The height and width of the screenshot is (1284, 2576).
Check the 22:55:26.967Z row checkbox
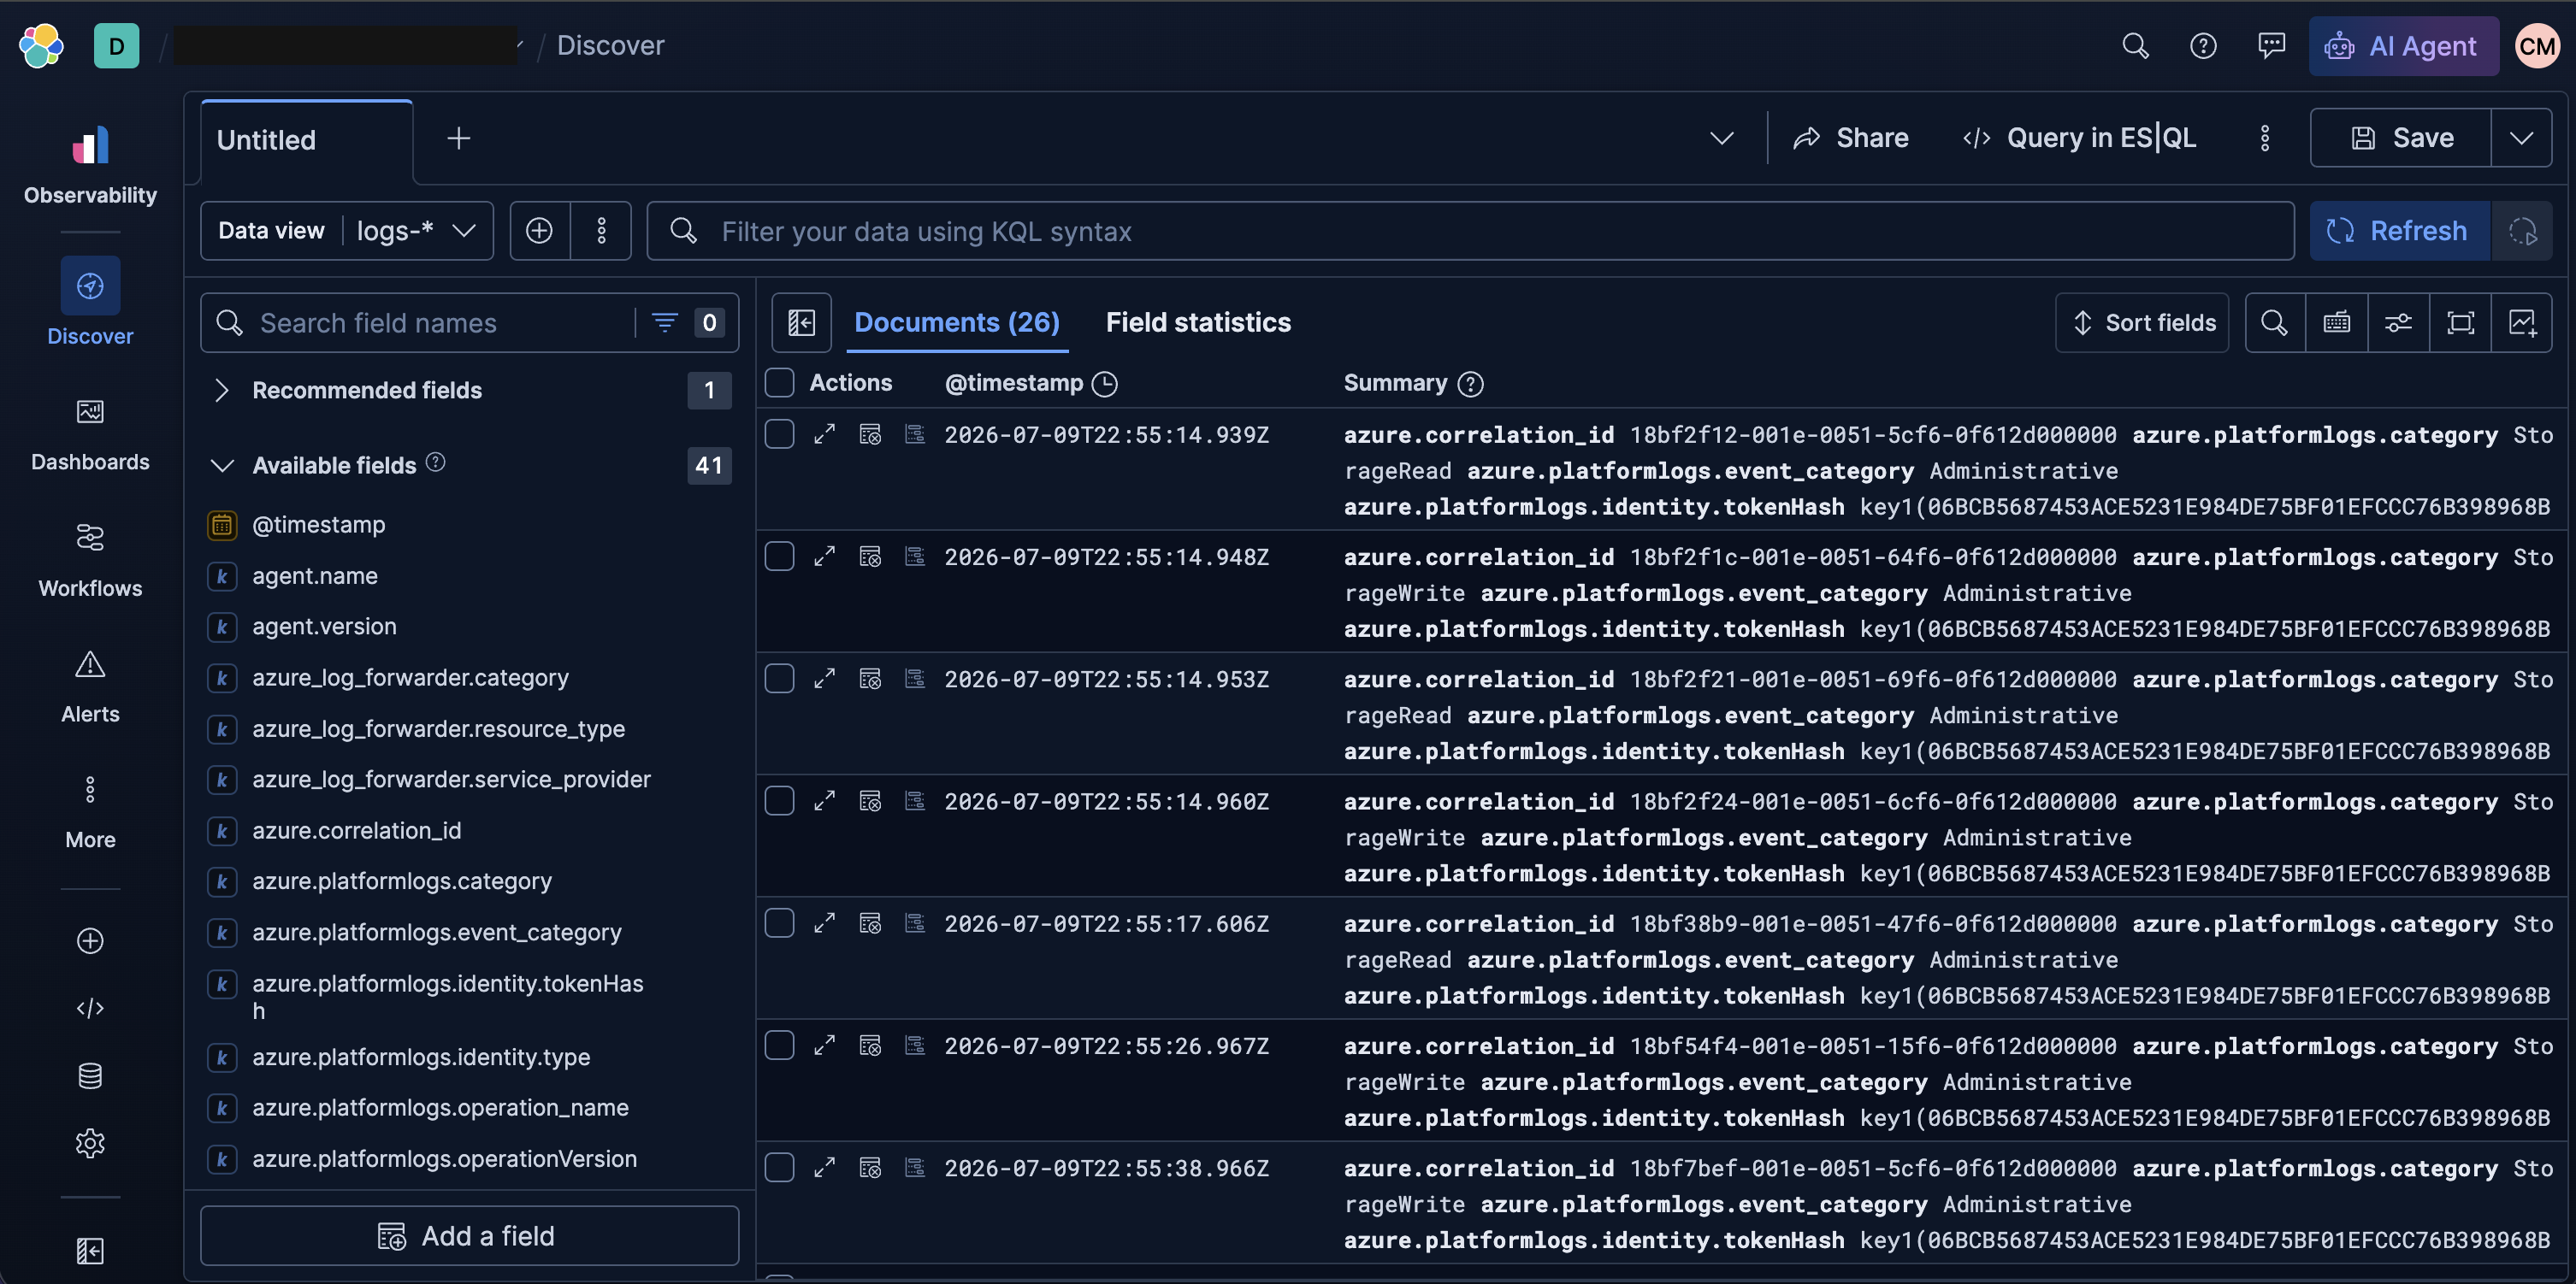point(779,1046)
